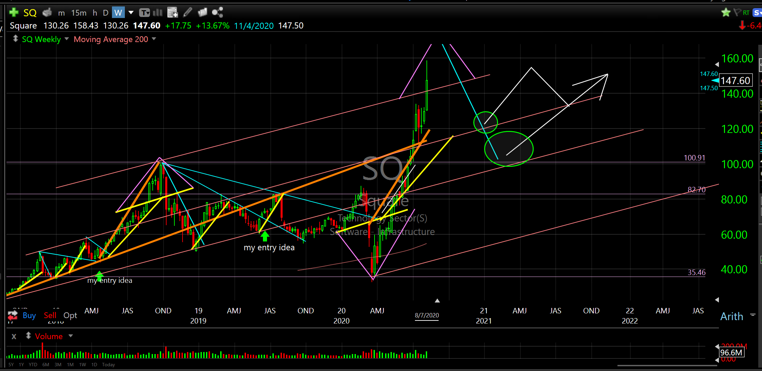This screenshot has height=371, width=762.
Task: Open the Volume indicator dropdown
Action: pyautogui.click(x=71, y=336)
